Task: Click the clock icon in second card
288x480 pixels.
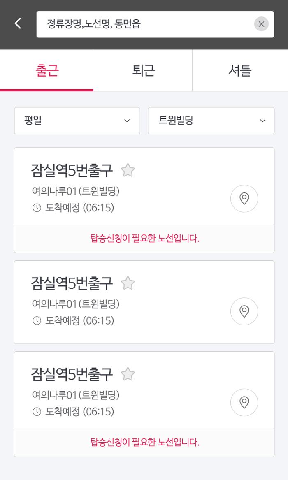Action: click(x=37, y=320)
